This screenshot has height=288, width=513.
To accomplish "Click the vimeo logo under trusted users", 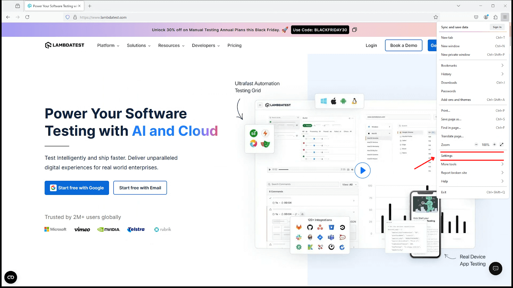I will [82, 229].
